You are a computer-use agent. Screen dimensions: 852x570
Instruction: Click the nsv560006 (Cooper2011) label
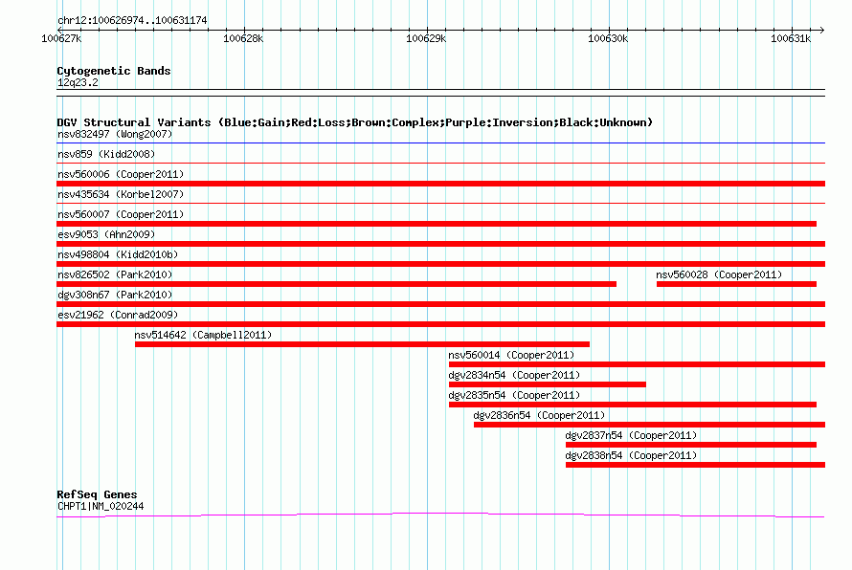[x=121, y=174]
